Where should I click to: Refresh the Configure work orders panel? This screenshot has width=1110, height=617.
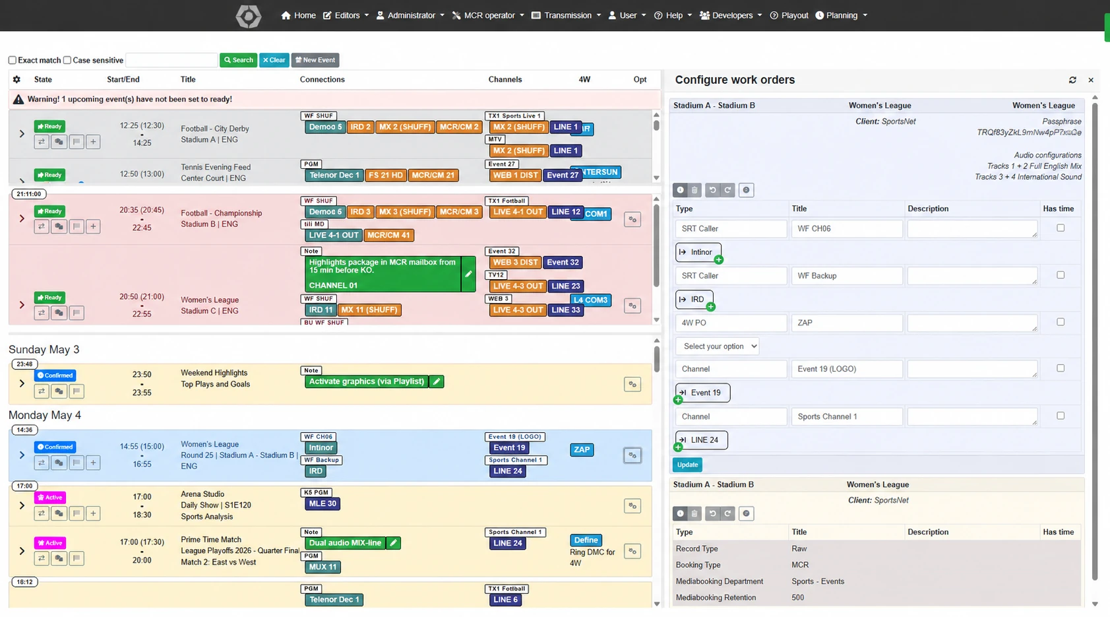pos(1072,80)
